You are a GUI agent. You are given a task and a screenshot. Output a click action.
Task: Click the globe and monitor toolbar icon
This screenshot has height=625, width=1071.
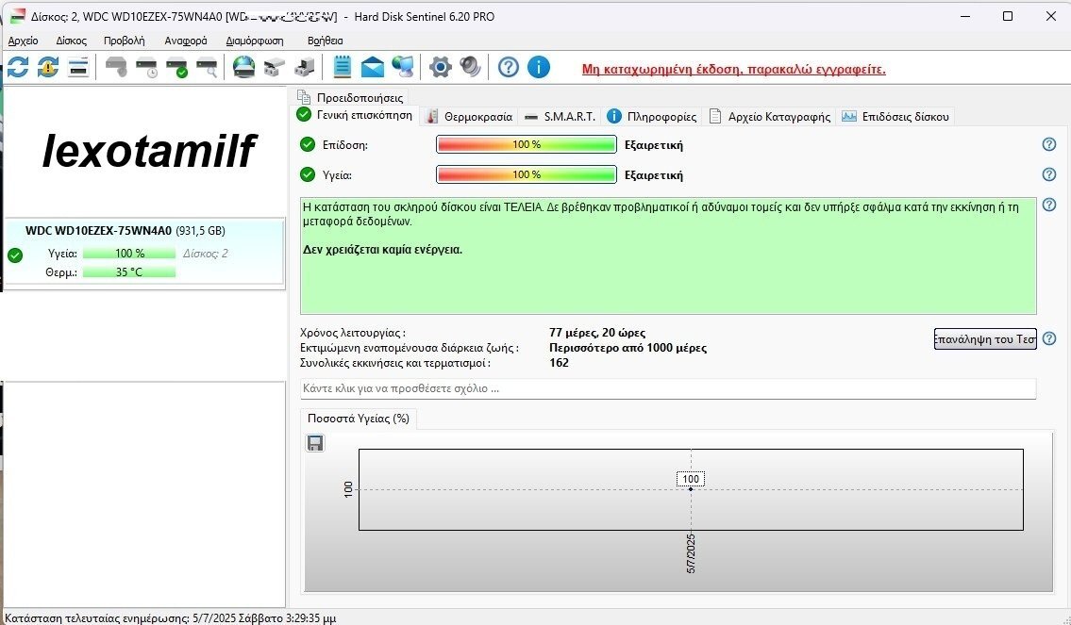coord(403,67)
